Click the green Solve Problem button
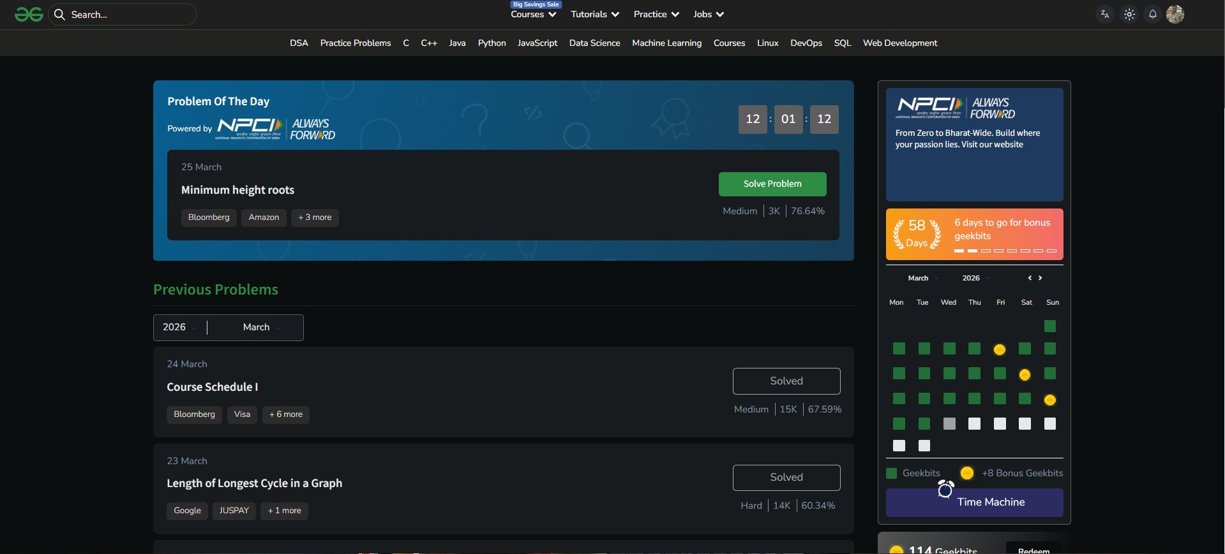1225x554 pixels. (772, 184)
